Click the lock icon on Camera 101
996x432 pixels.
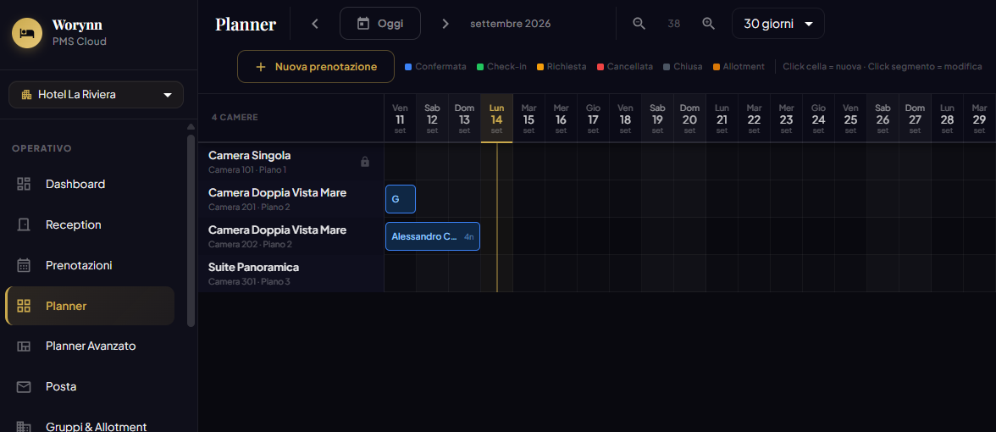[364, 162]
